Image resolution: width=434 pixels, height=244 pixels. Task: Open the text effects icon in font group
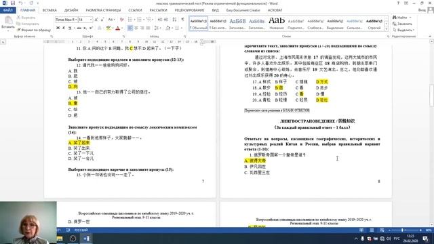point(100,28)
